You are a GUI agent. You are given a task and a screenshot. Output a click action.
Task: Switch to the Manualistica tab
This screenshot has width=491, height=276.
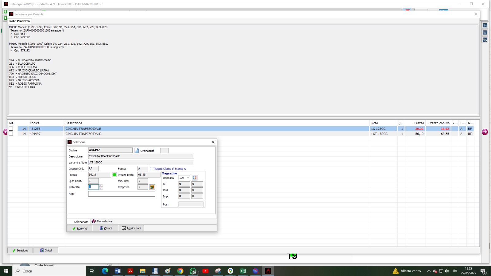pos(102,221)
